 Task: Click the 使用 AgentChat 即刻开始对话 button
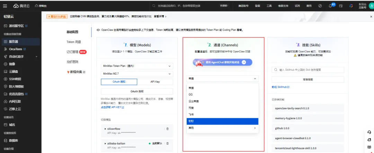(x=222, y=62)
